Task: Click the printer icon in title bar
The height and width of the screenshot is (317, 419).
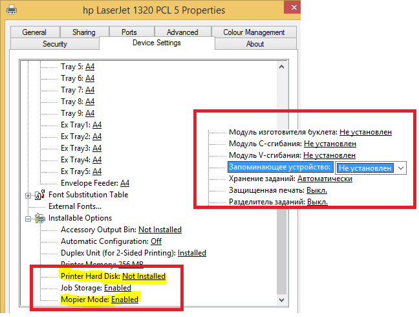Action: pos(12,10)
